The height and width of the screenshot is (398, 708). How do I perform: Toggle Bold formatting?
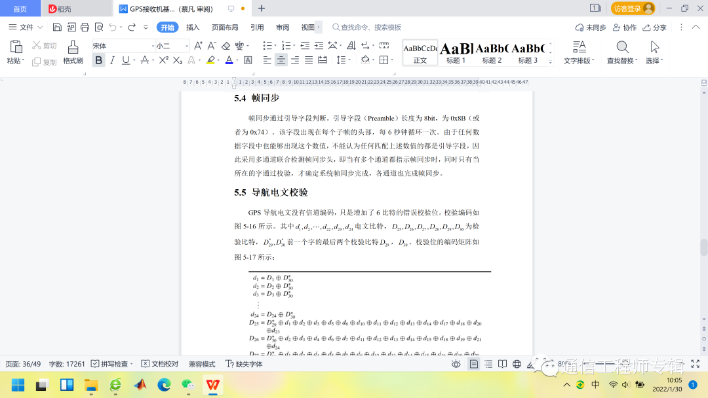(x=98, y=60)
